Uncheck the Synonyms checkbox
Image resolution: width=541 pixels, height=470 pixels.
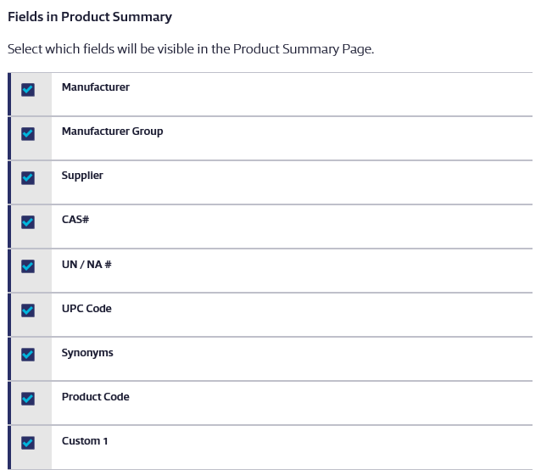[x=28, y=355]
